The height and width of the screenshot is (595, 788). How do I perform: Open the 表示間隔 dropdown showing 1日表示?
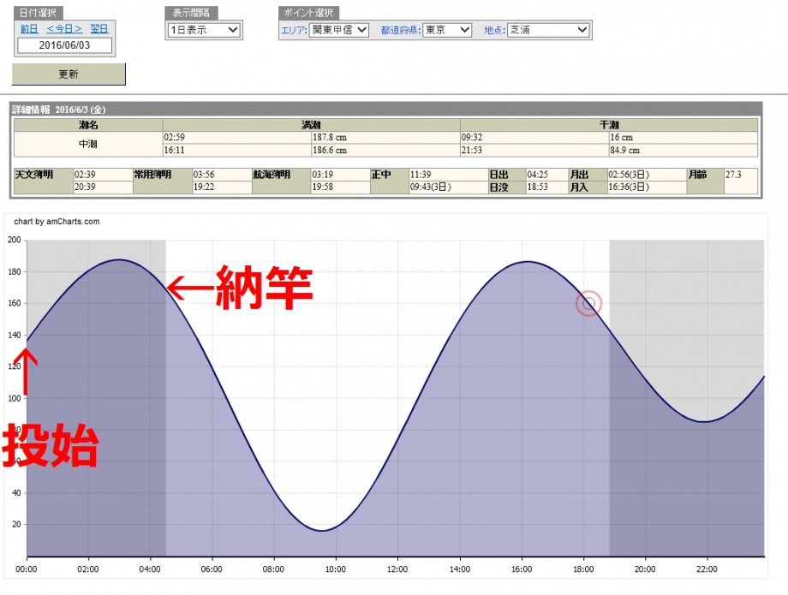(204, 30)
